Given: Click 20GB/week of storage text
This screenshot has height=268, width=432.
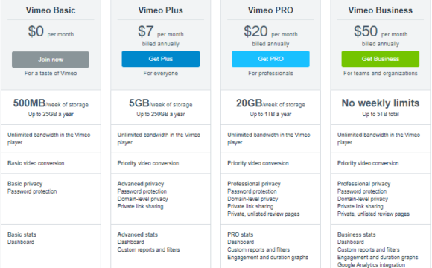Looking at the screenshot, I should click(x=270, y=103).
